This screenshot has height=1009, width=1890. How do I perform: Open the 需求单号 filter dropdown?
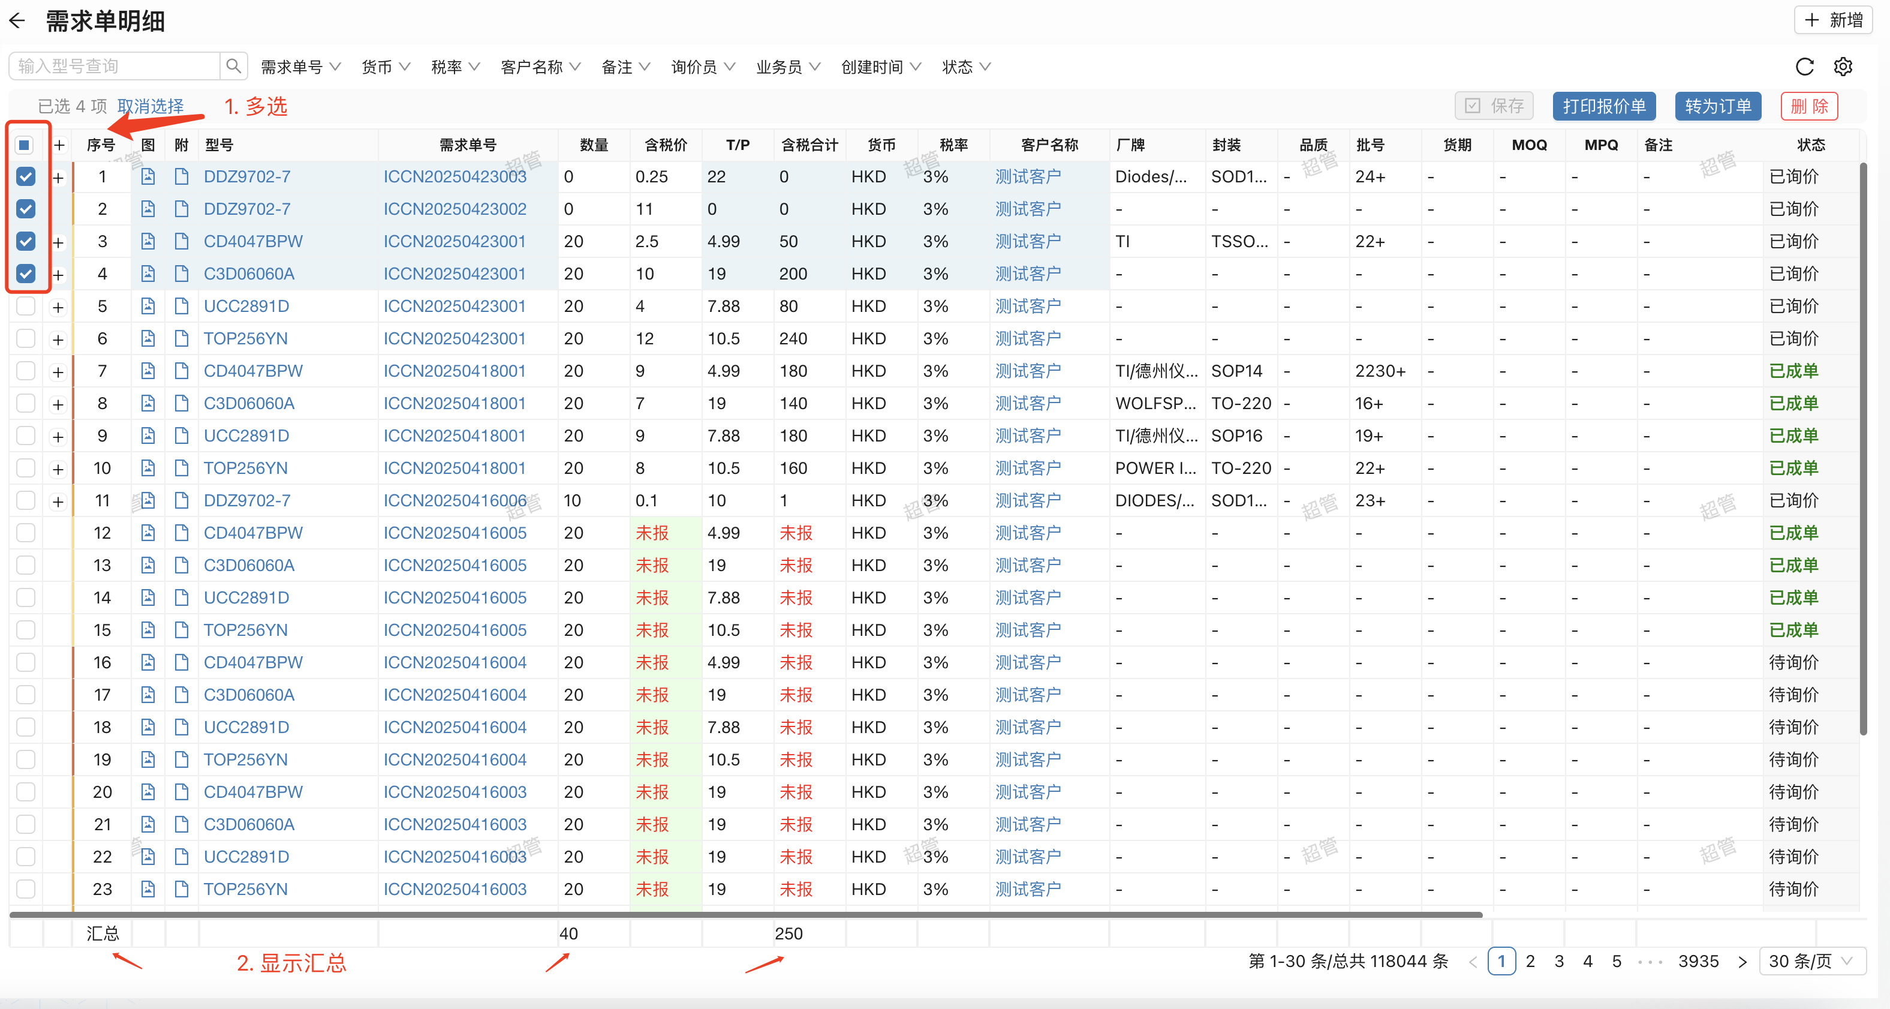300,67
